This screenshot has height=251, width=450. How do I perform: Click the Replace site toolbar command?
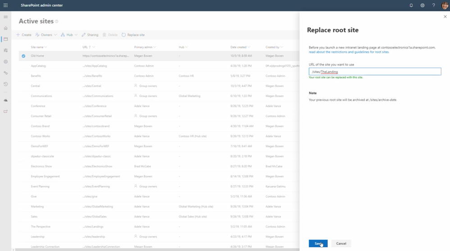coord(133,35)
